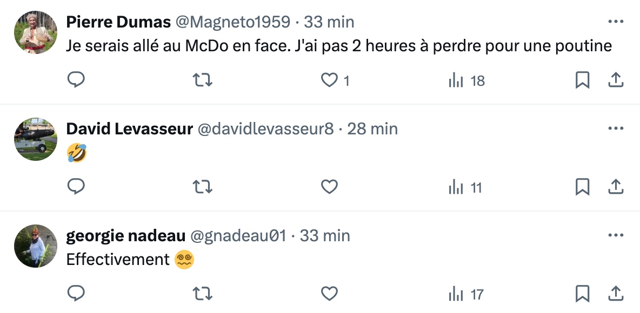Open Pierre Dumas's profile name link
Screen dimensions: 640x313
[x=118, y=22]
